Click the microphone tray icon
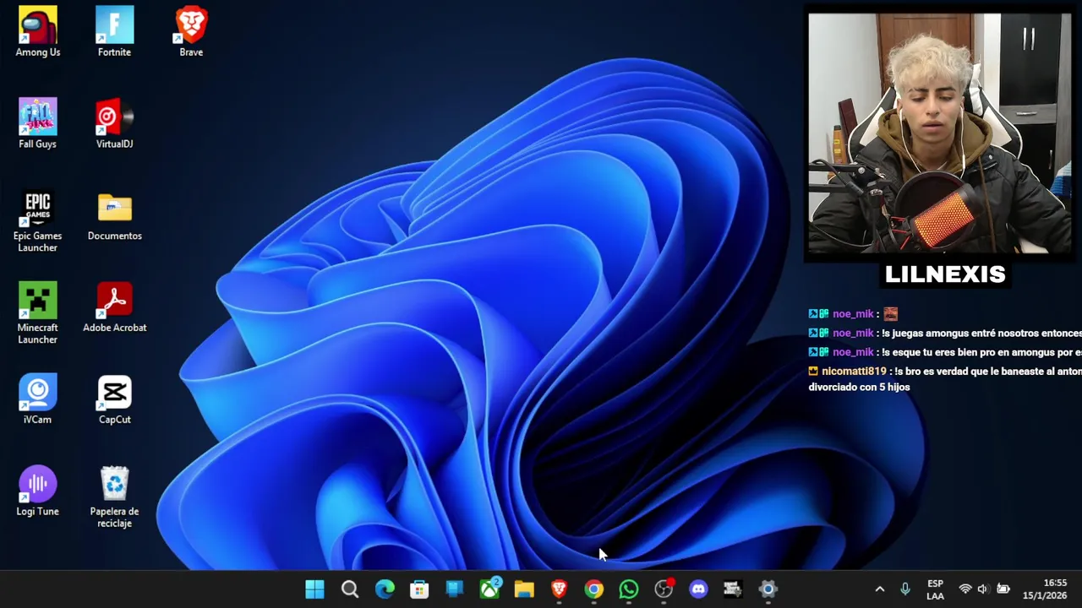The width and height of the screenshot is (1082, 608). (x=905, y=589)
